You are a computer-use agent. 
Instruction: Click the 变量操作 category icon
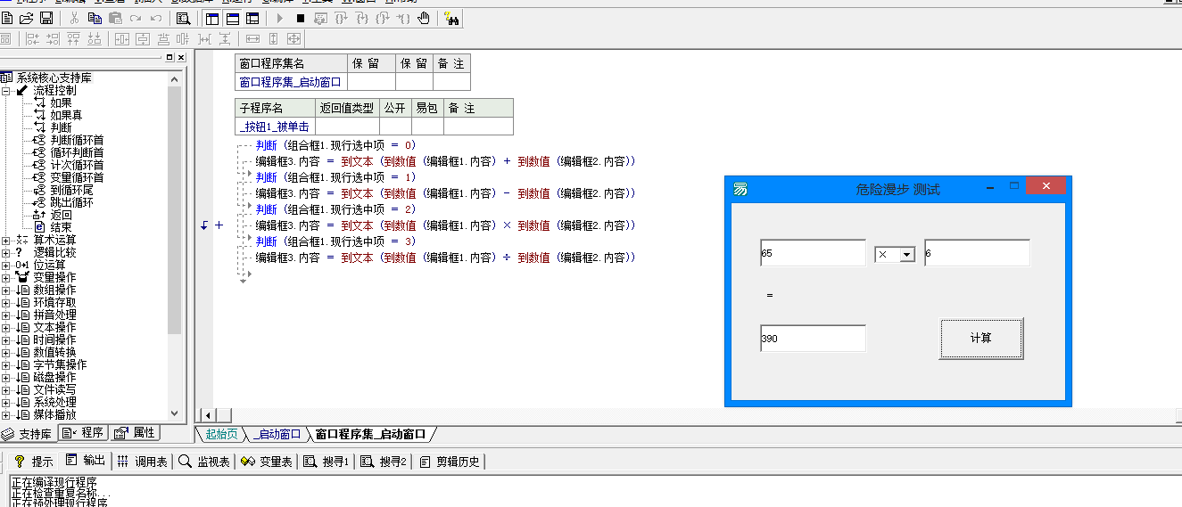(22, 277)
